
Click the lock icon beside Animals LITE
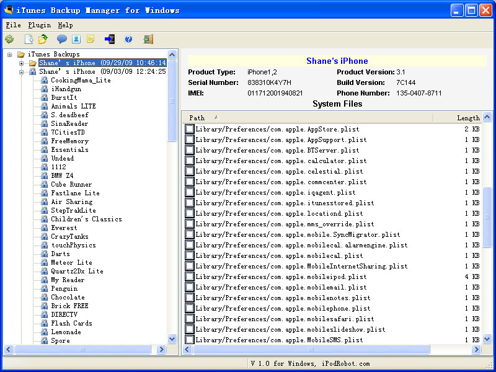(x=44, y=106)
